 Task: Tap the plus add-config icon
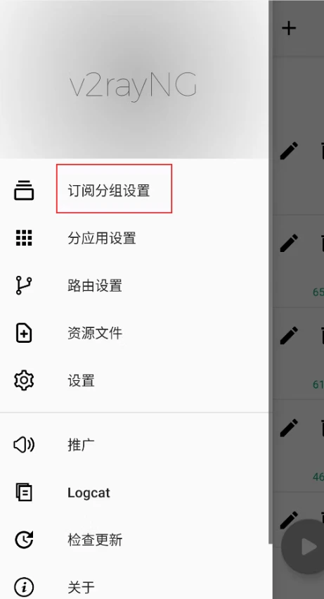pyautogui.click(x=289, y=28)
